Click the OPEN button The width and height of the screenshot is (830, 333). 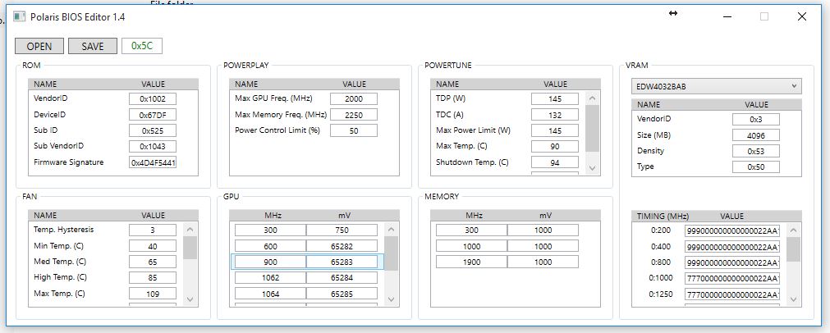coord(39,46)
